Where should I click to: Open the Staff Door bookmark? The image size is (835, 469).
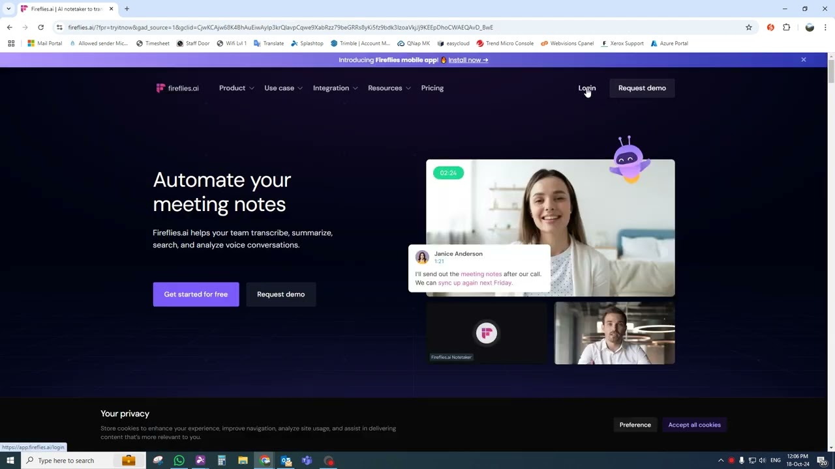pos(193,44)
